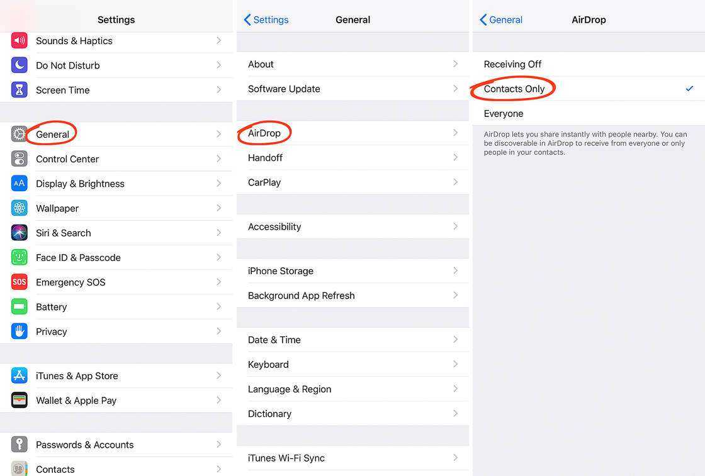Open the chevron beside Software Update
Screen dimensions: 705x476
pyautogui.click(x=455, y=89)
